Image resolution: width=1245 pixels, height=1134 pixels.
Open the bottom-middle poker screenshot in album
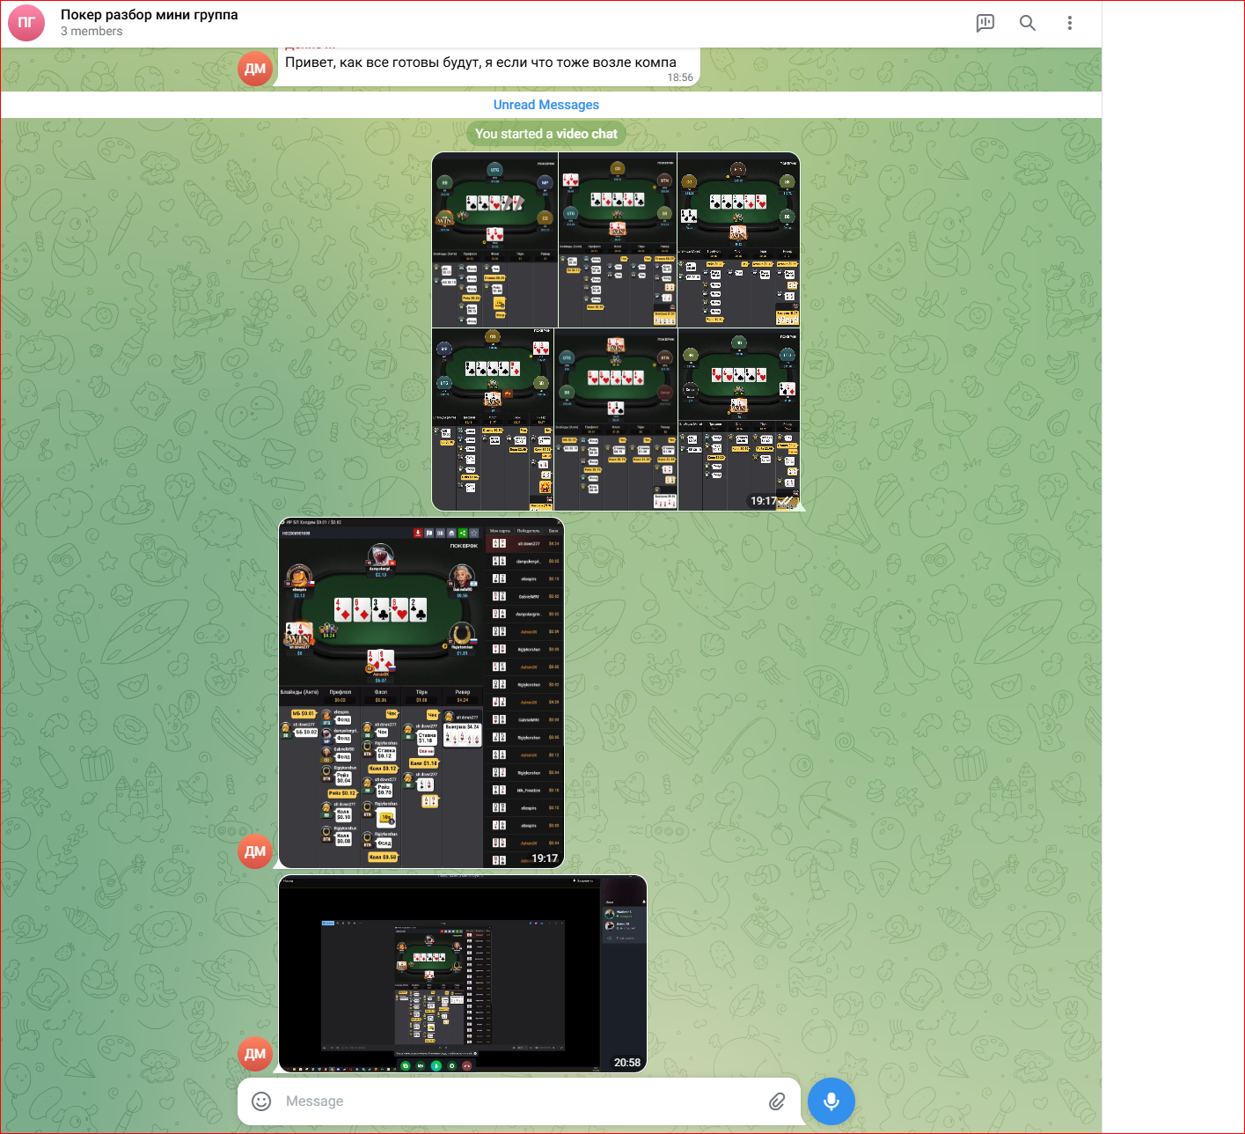click(616, 420)
